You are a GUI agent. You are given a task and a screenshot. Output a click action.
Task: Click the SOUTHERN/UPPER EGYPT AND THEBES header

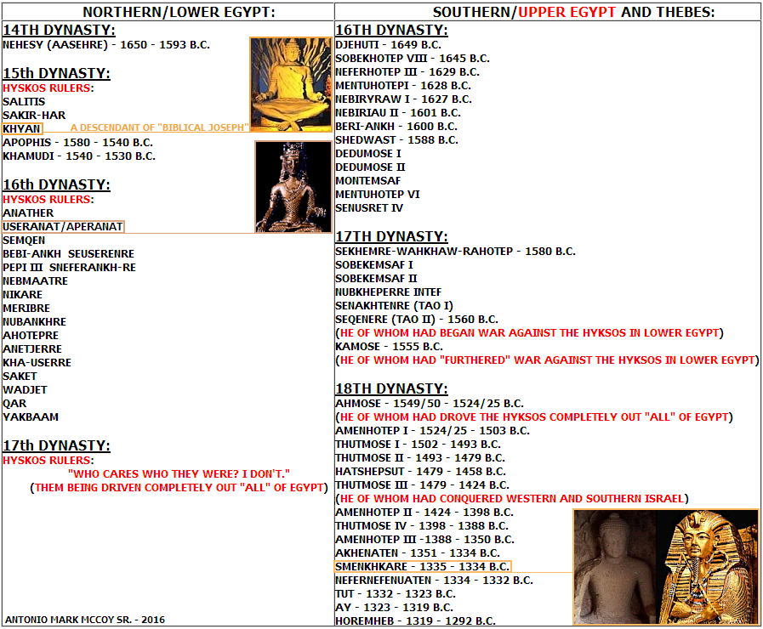coord(549,12)
